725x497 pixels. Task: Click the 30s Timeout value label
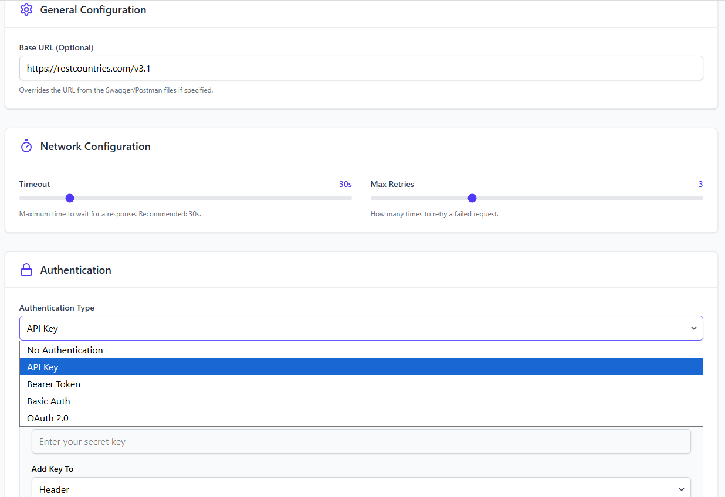[x=345, y=185]
